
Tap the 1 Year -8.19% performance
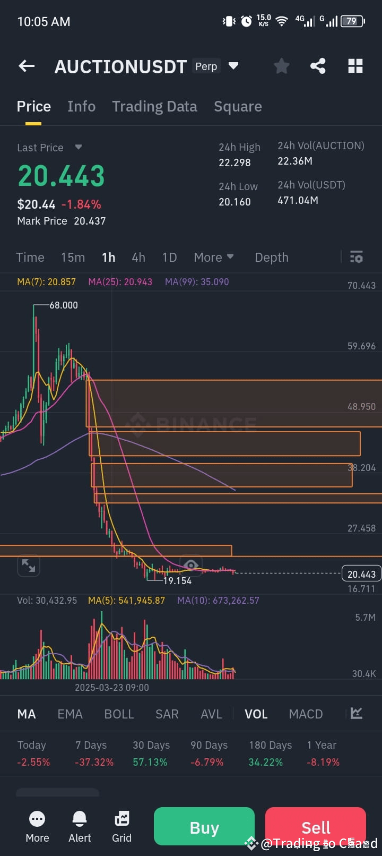[x=323, y=754]
